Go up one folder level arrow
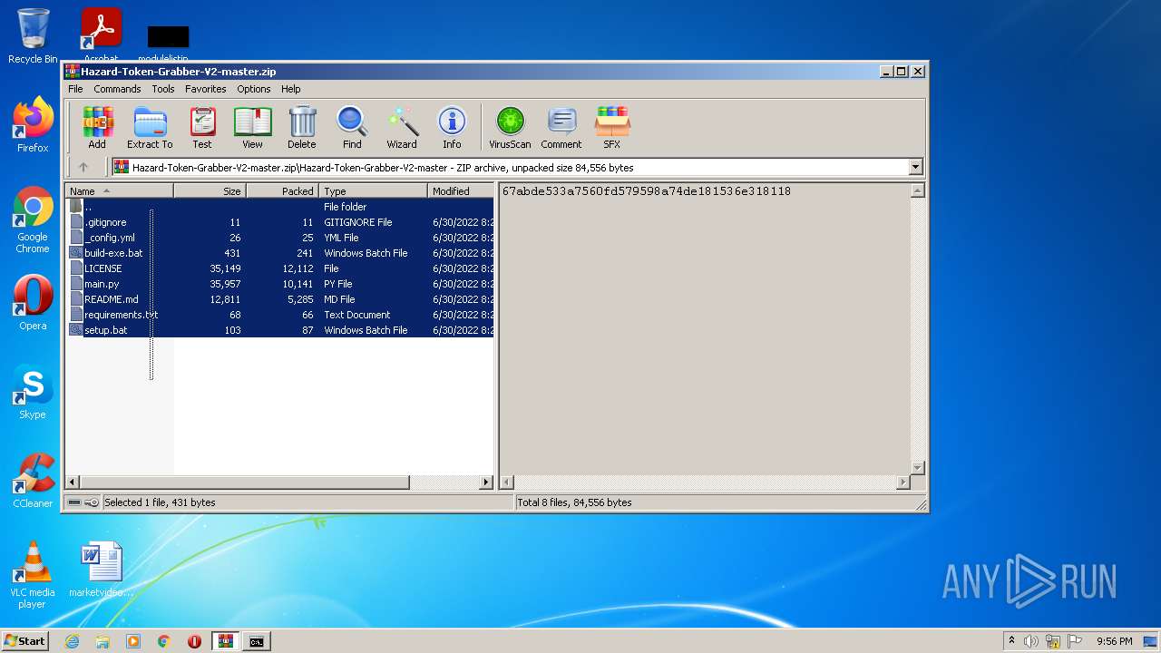This screenshot has height=653, width=1161. [x=83, y=167]
